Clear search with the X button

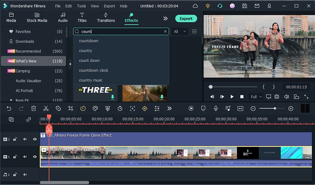[x=165, y=31]
